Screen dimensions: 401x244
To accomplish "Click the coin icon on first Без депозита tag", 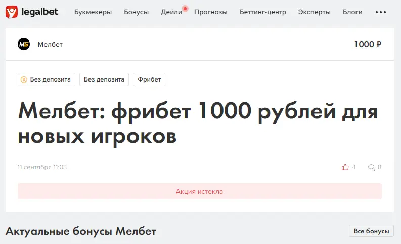I will point(24,79).
